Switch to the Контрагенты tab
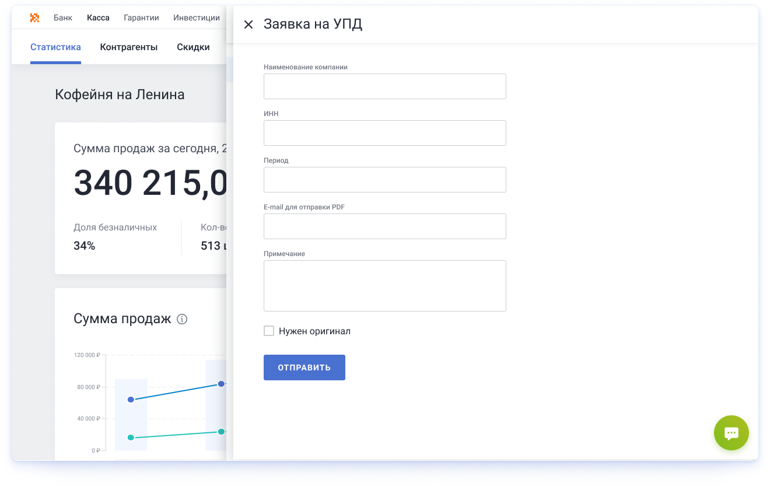770x490 pixels. click(129, 47)
